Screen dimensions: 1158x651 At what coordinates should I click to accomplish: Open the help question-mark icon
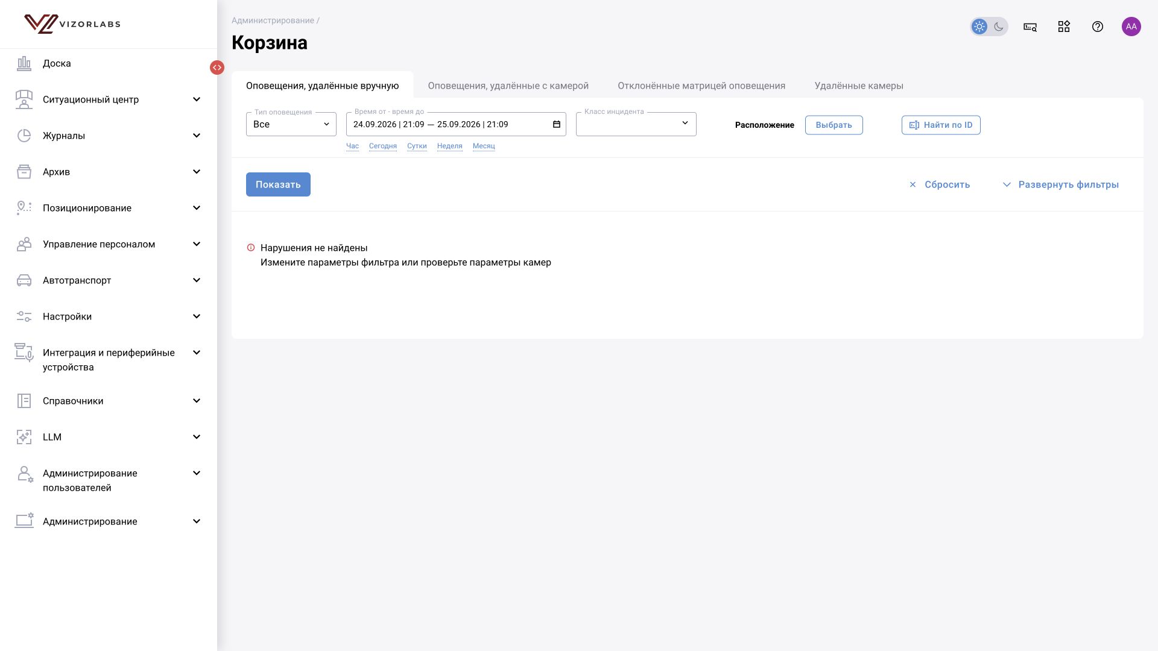coord(1098,27)
